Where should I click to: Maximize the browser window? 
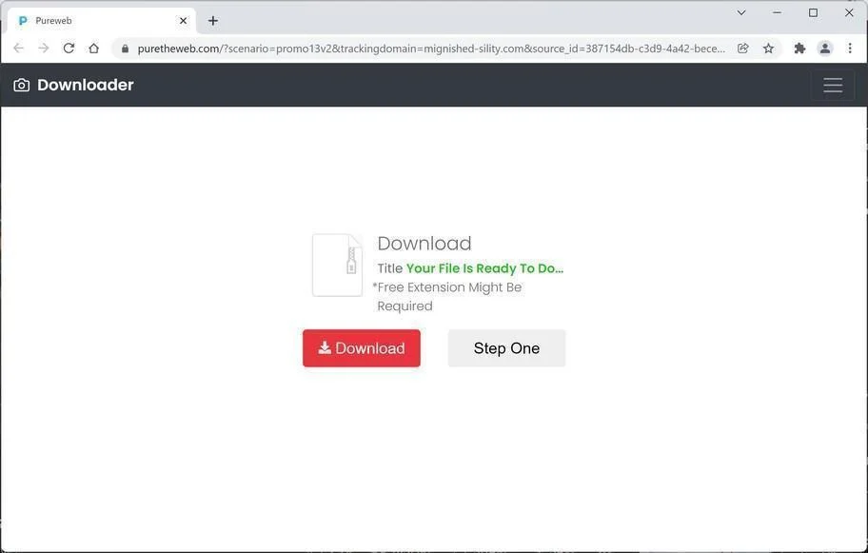[x=813, y=12]
